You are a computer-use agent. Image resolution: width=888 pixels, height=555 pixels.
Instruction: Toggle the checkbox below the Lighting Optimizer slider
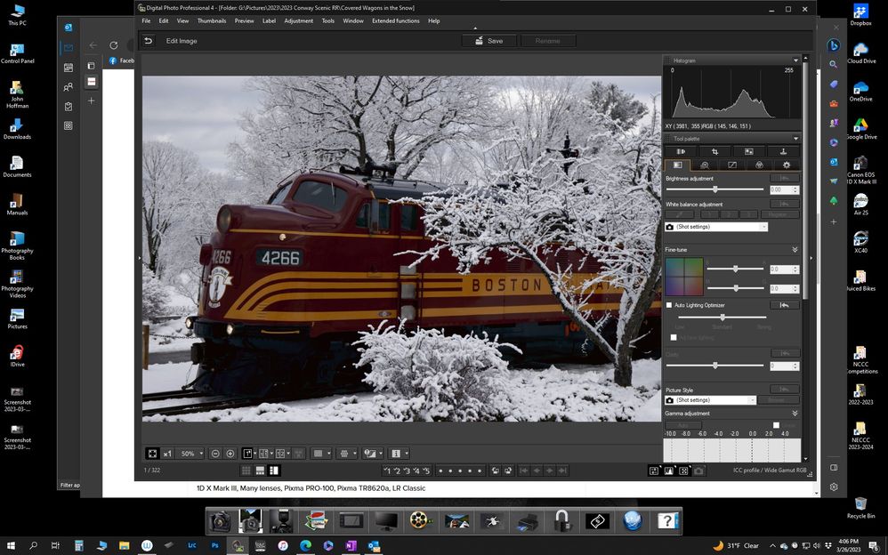click(x=673, y=337)
